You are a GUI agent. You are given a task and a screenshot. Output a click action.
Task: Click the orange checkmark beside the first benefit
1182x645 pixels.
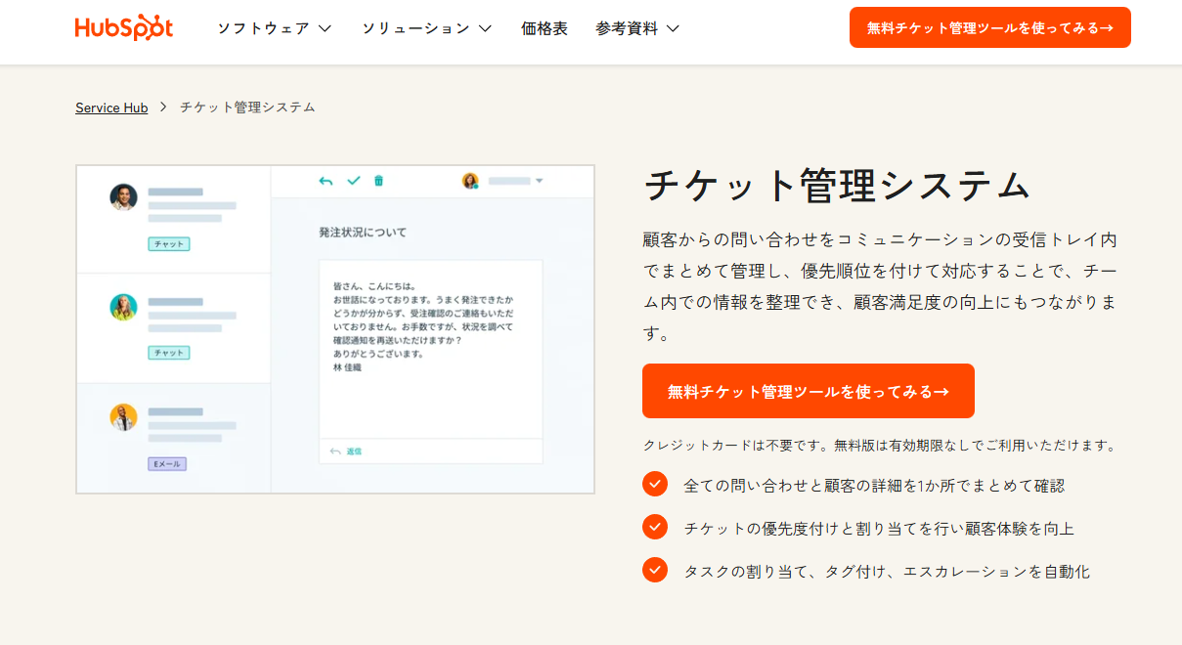pyautogui.click(x=655, y=484)
